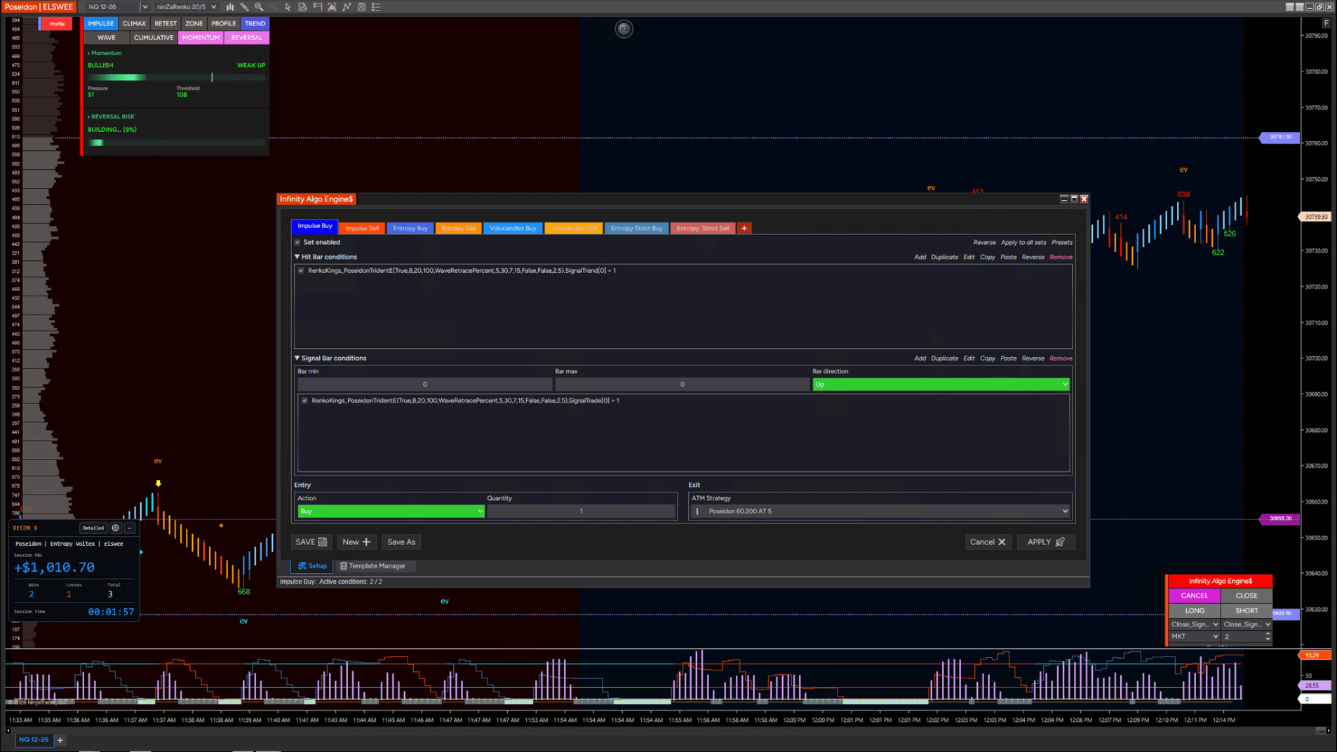1337x752 pixels.
Task: Toggle the MOMENTUM panel button
Action: coord(201,38)
